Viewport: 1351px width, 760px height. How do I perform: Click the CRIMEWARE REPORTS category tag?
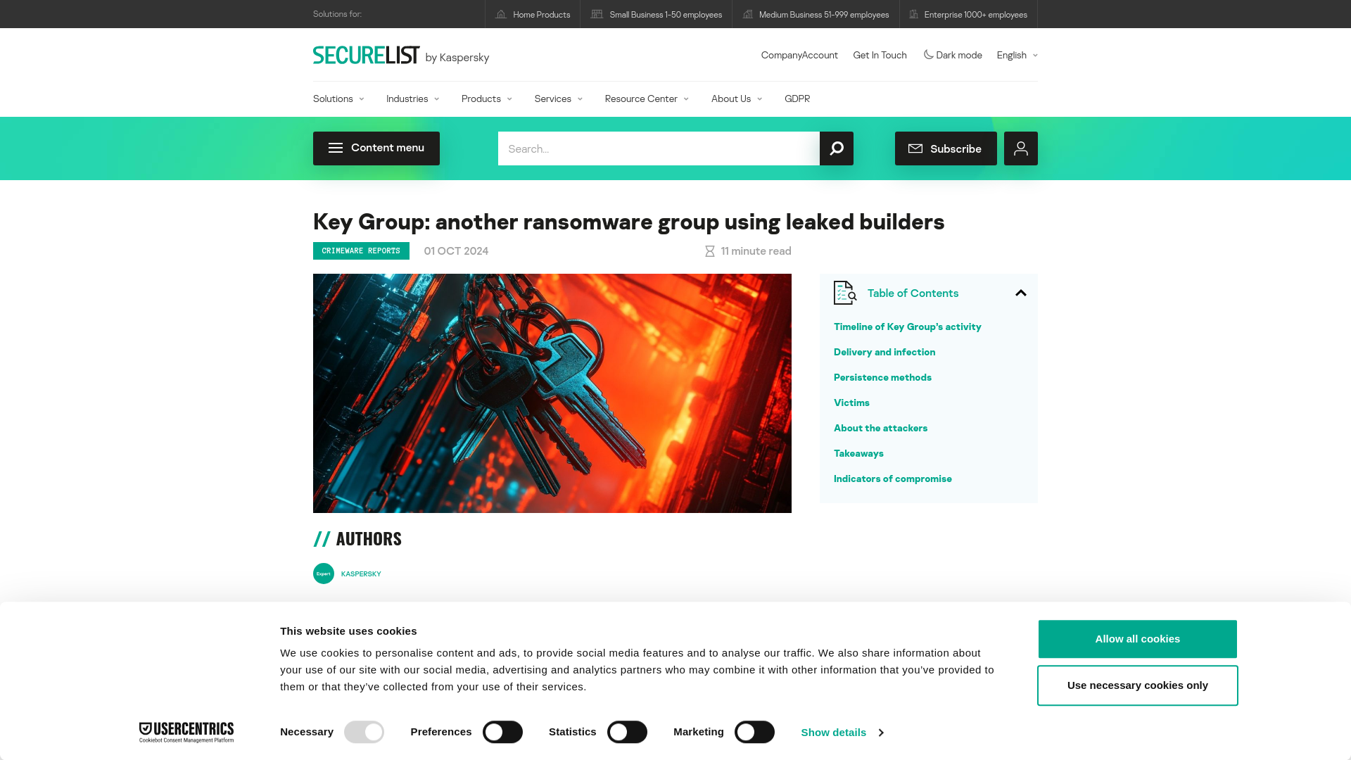coord(361,251)
